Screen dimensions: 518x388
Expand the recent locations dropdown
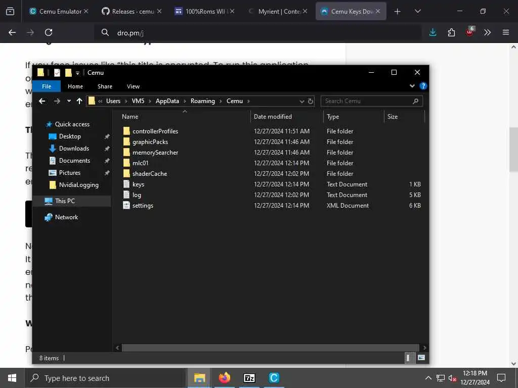pos(69,101)
